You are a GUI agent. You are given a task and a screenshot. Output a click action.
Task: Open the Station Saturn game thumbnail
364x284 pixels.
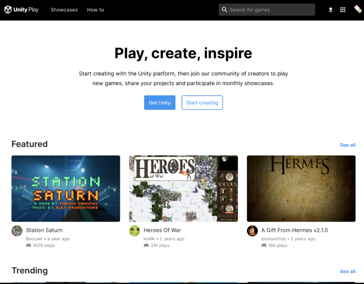(x=66, y=188)
